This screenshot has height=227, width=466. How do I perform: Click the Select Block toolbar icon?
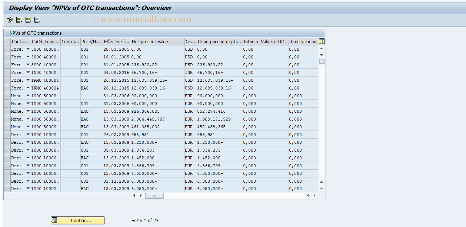click(x=28, y=20)
